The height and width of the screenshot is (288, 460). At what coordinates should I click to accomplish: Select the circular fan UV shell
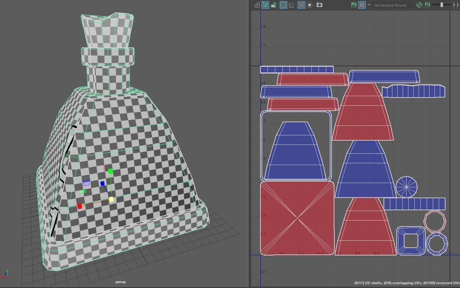tap(406, 187)
